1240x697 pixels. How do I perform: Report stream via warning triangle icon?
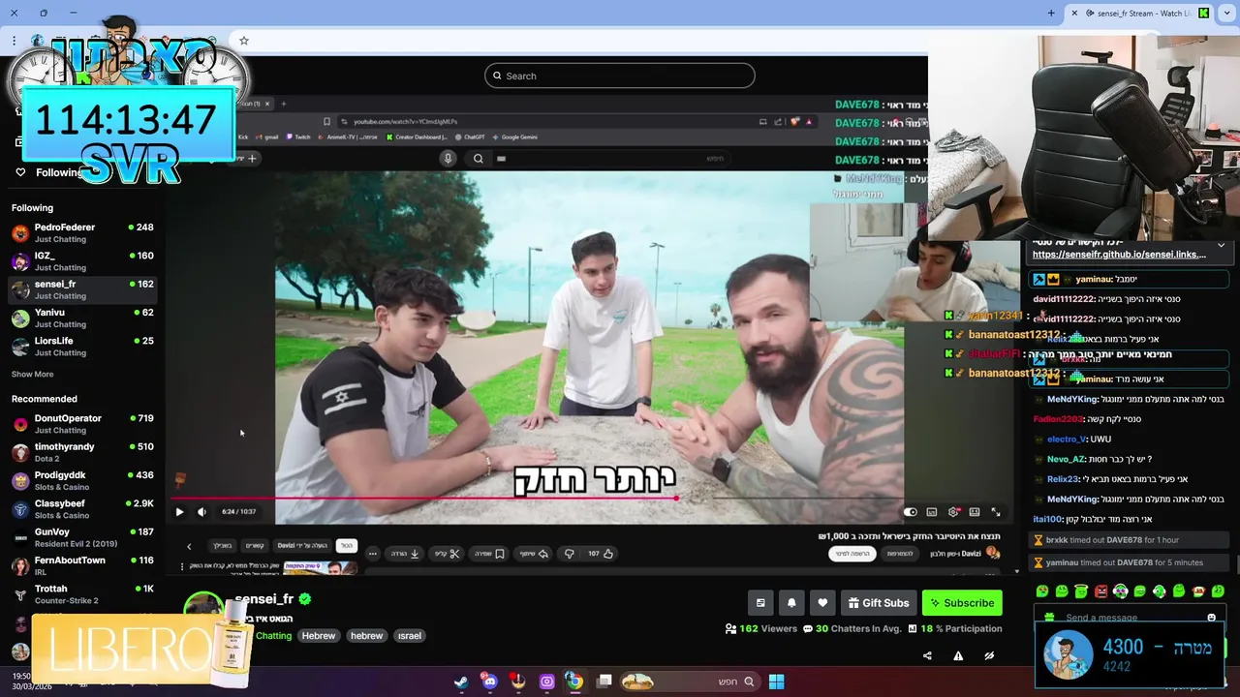pyautogui.click(x=958, y=655)
